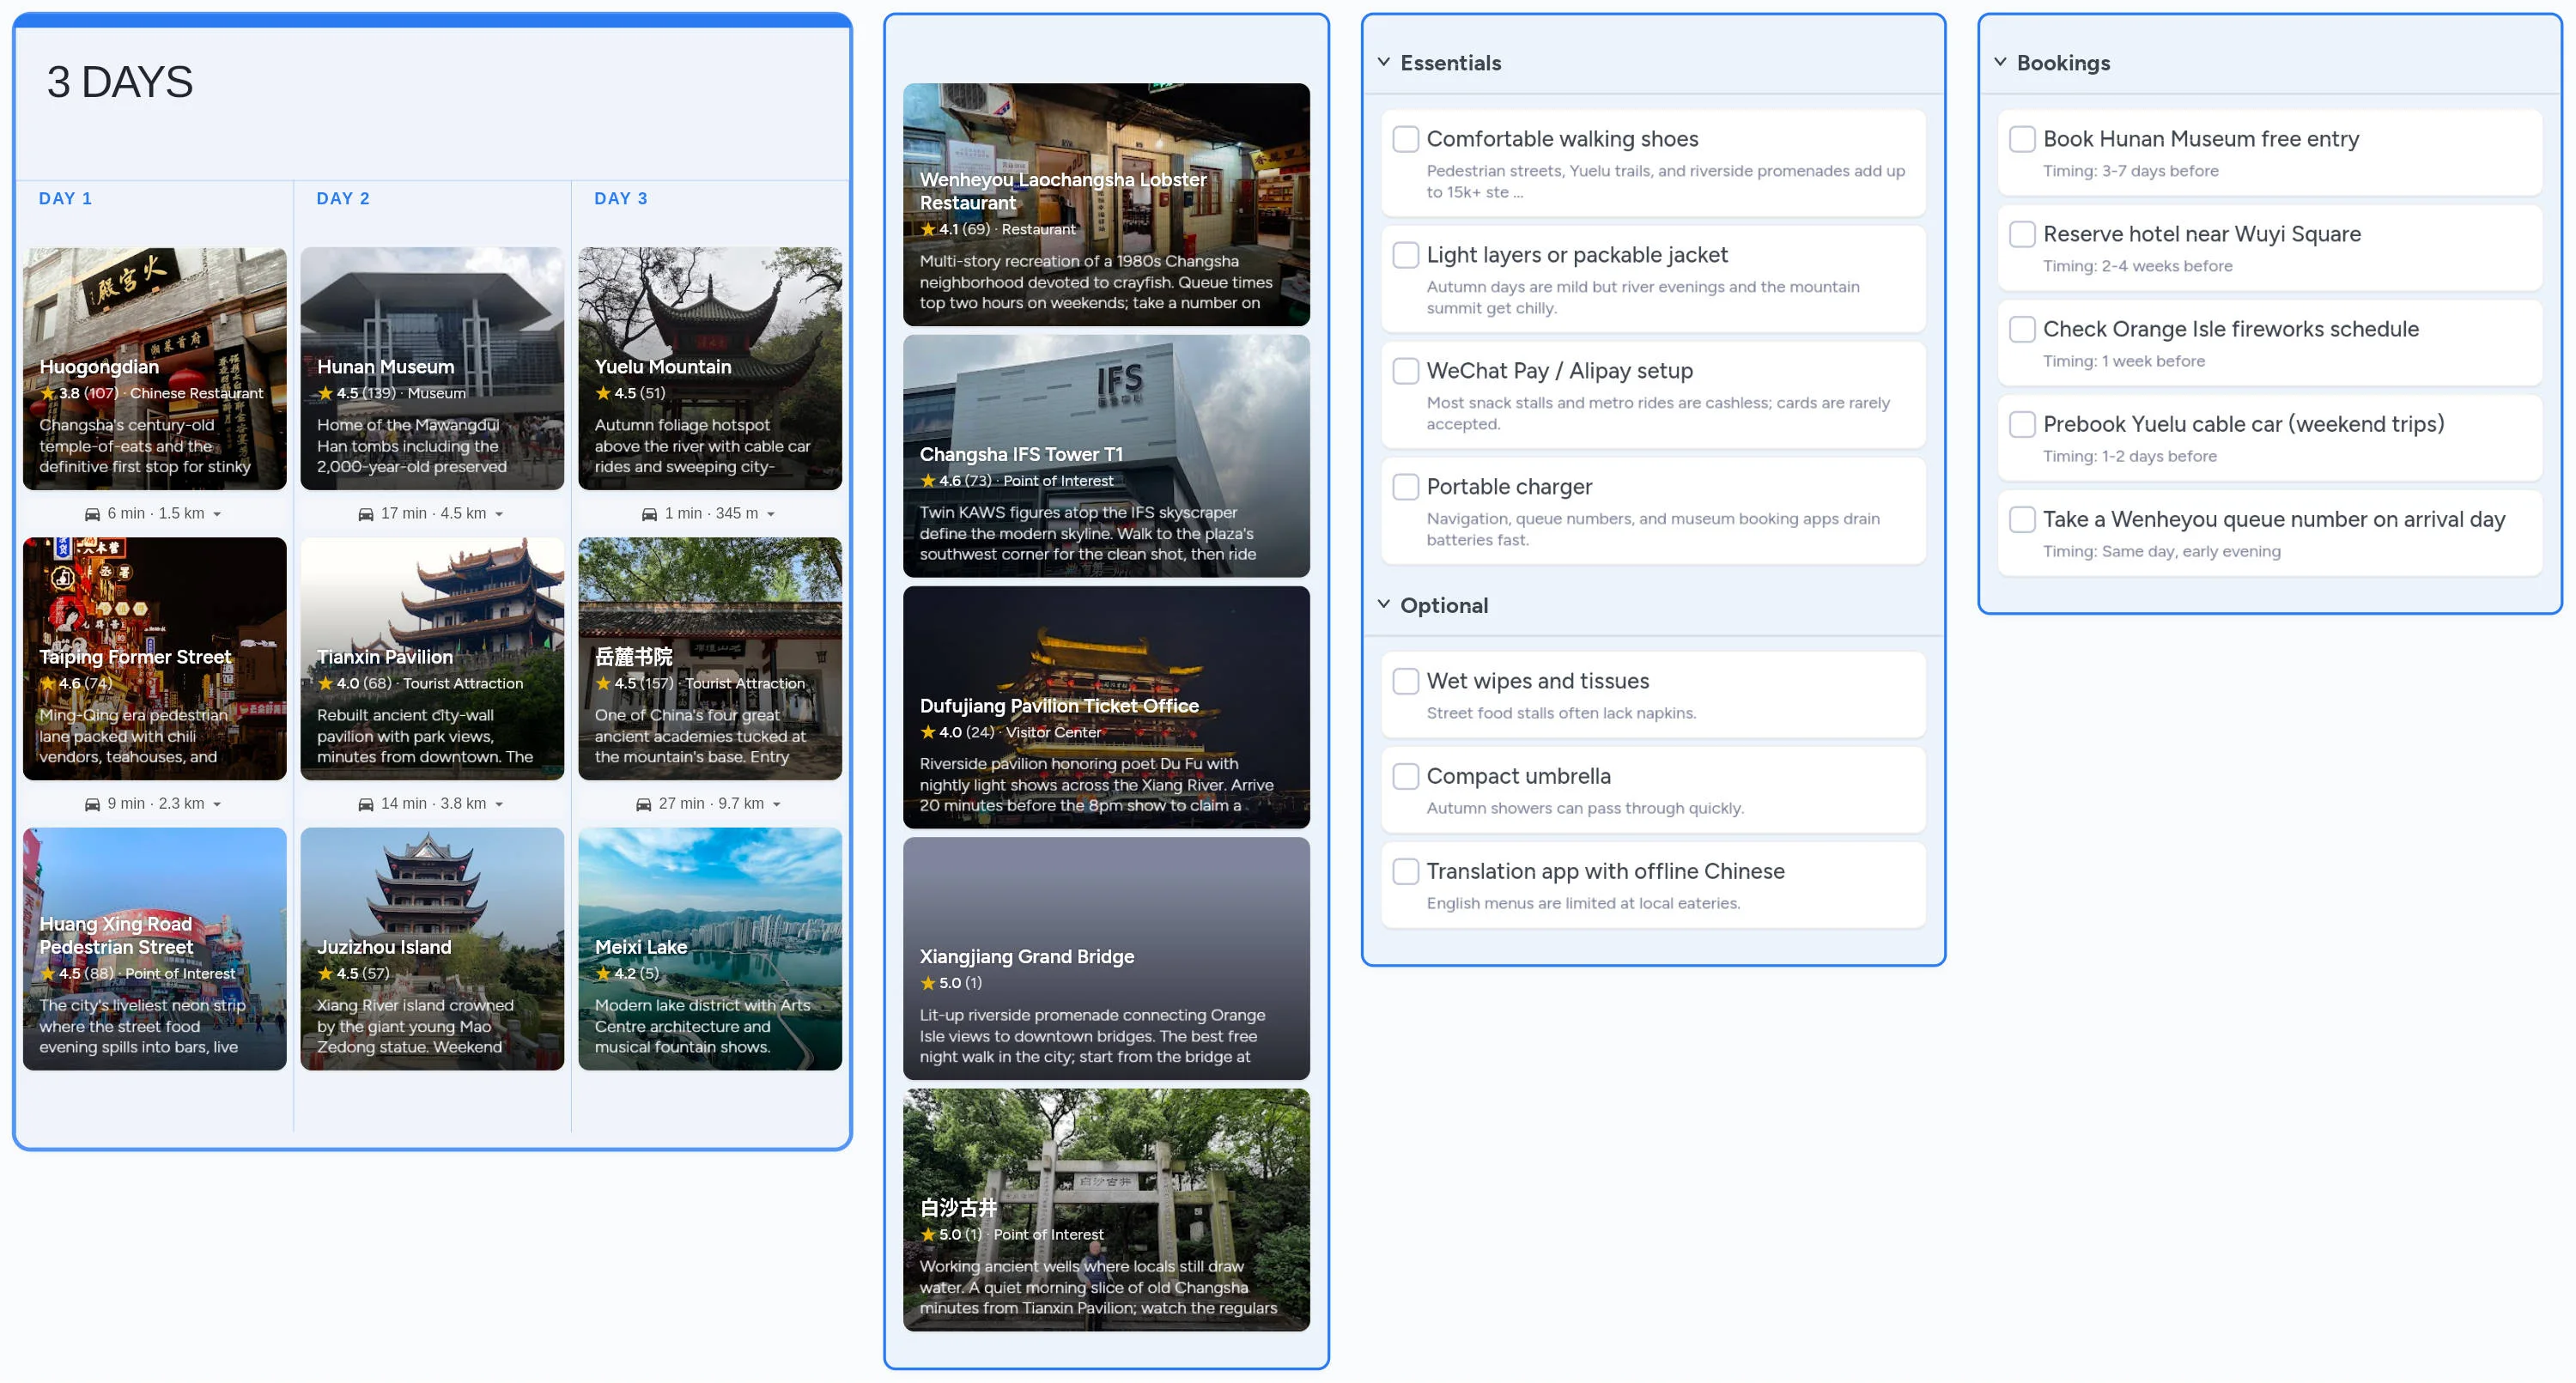The image size is (2576, 1383).
Task: Collapse the Optional section
Action: pos(1384,604)
